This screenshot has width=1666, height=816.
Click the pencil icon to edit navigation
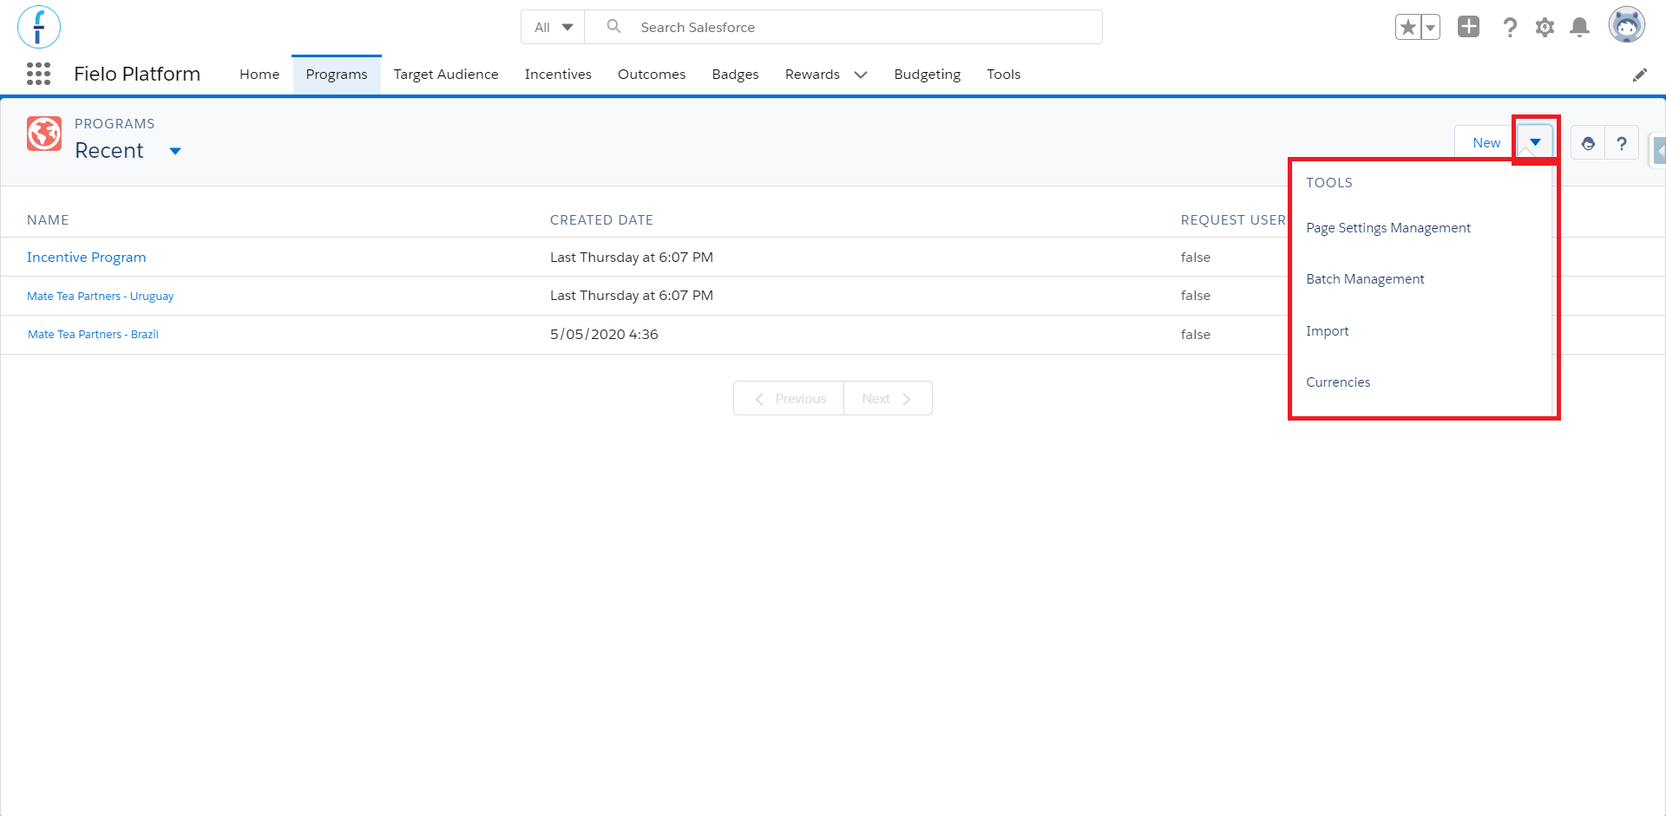tap(1639, 75)
